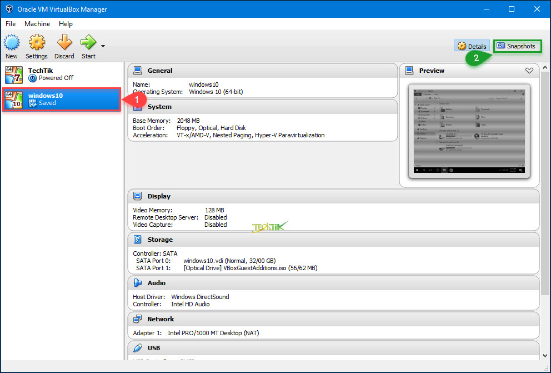The width and height of the screenshot is (551, 373).
Task: Open the File menu
Action: coord(11,24)
